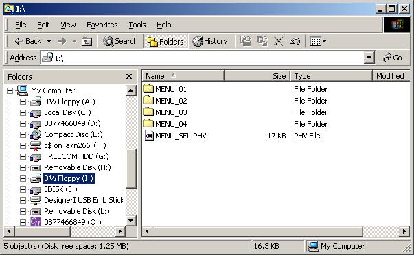Screen dimensions: 414x255
Task: Sort by the Type column header
Action: [331, 76]
